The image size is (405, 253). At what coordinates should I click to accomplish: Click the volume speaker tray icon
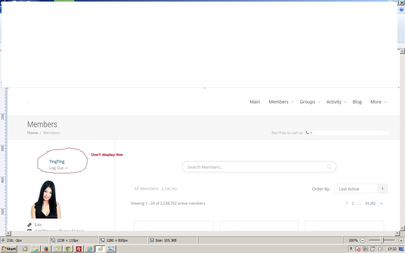pos(380,249)
